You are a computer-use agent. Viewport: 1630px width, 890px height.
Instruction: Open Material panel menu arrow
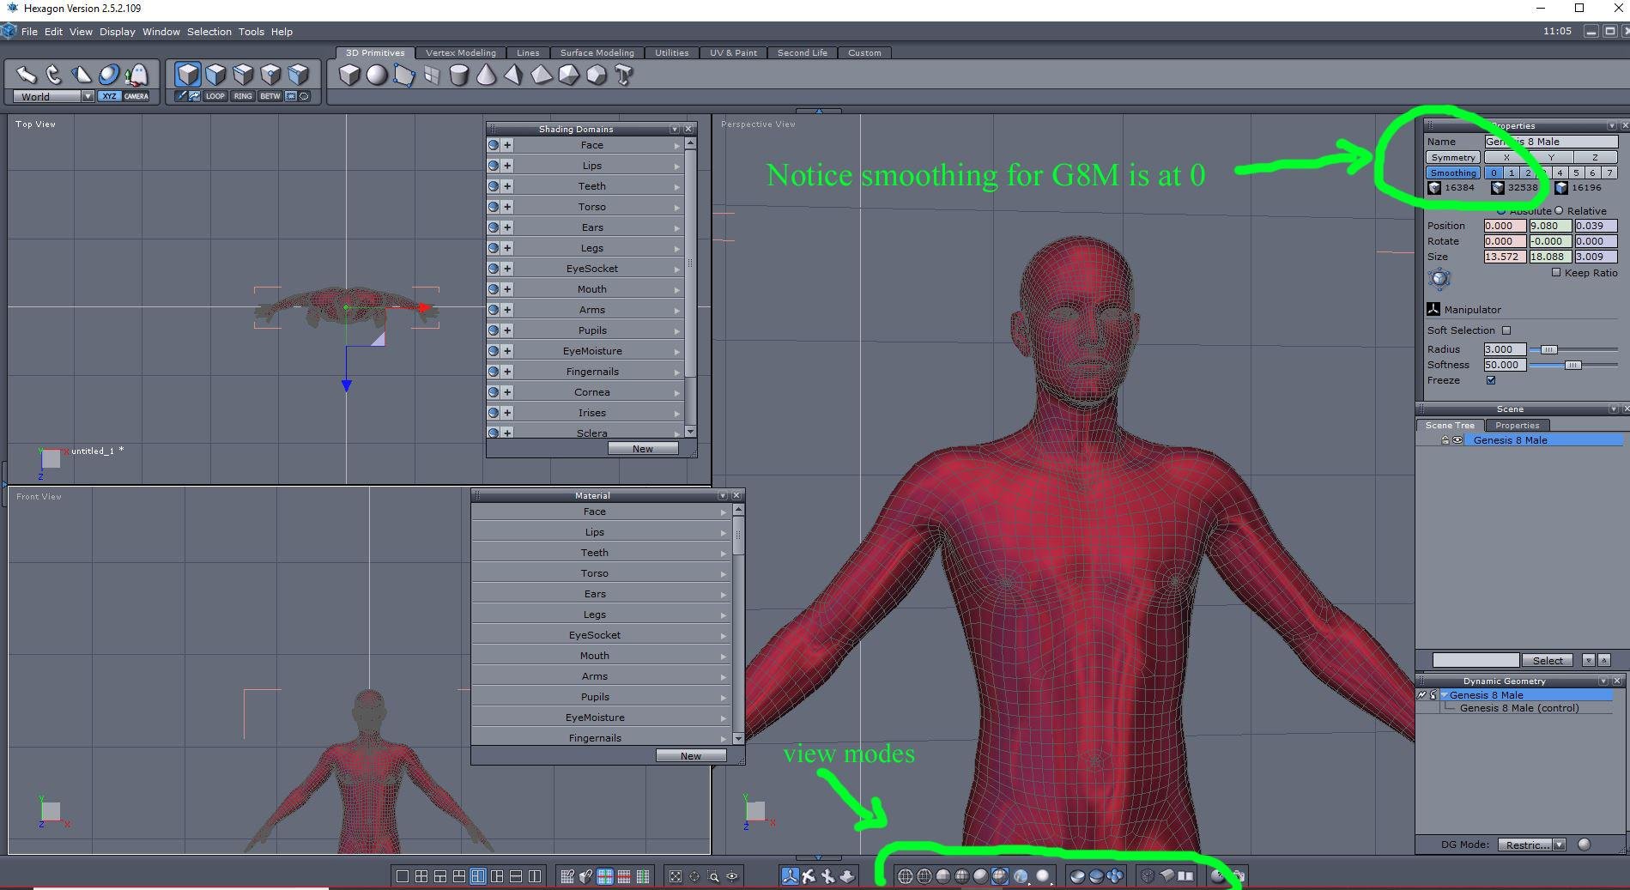click(723, 495)
